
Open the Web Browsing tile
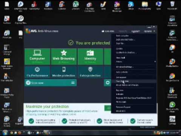[64, 57]
